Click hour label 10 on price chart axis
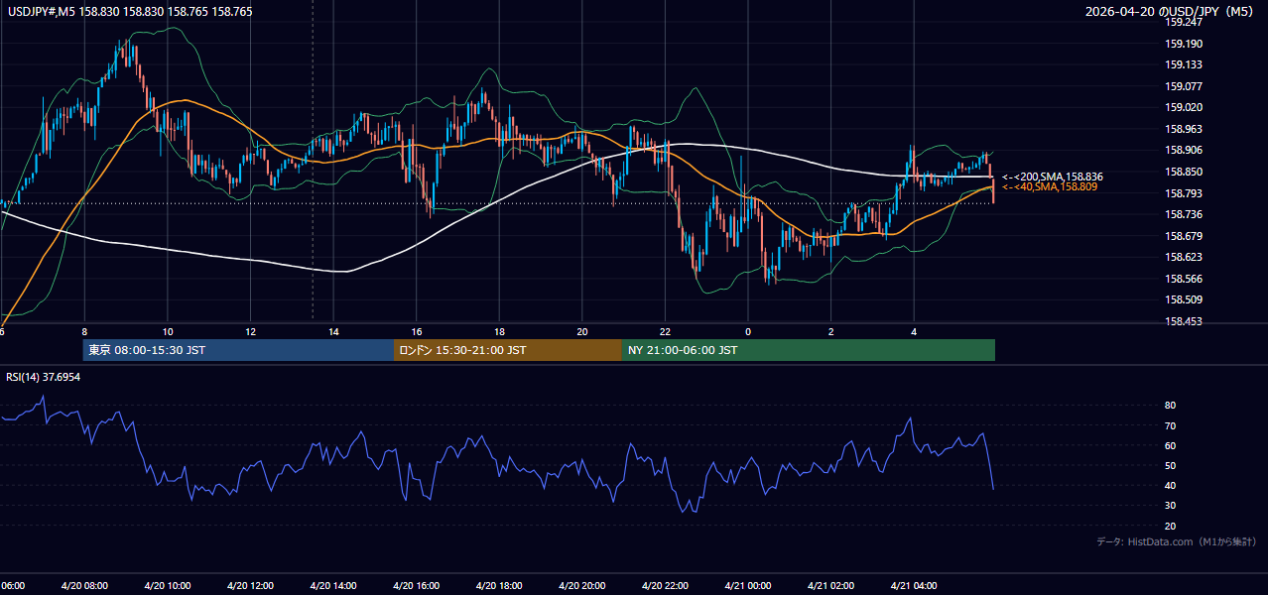 coord(168,332)
